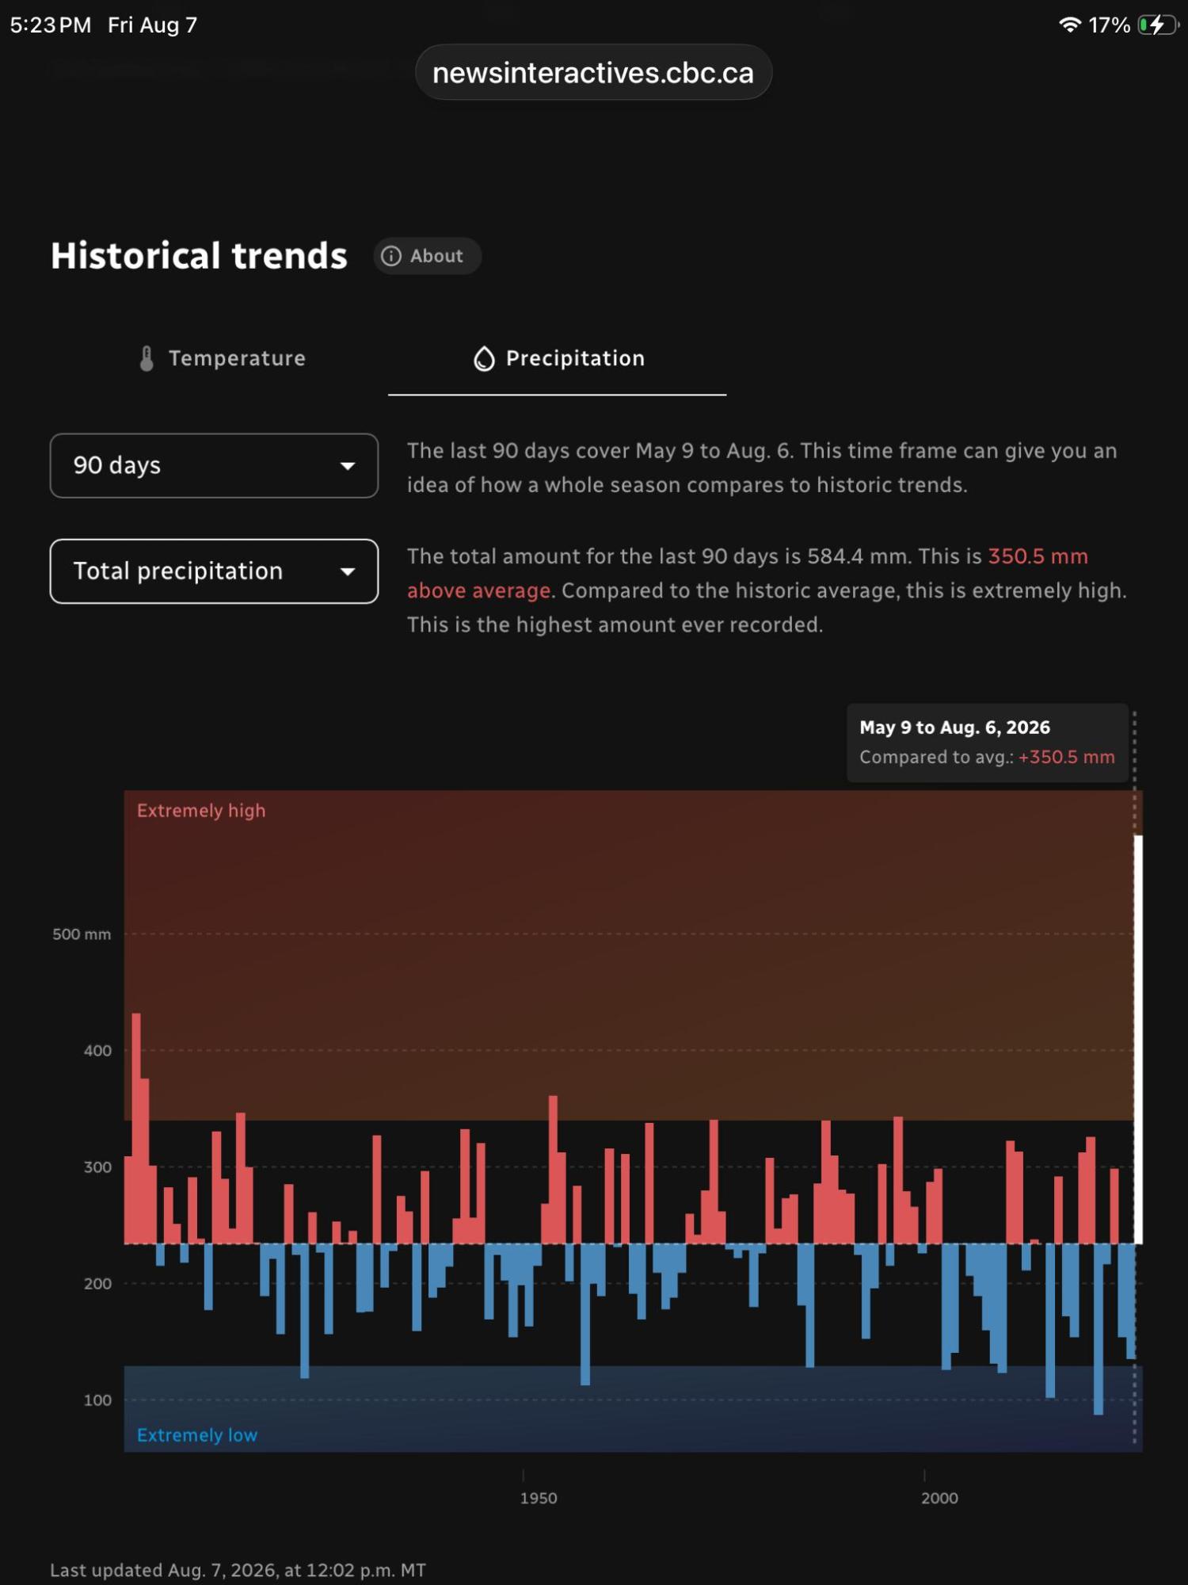The image size is (1188, 1585).
Task: Tap the 2000 axis marker
Action: 939,1498
